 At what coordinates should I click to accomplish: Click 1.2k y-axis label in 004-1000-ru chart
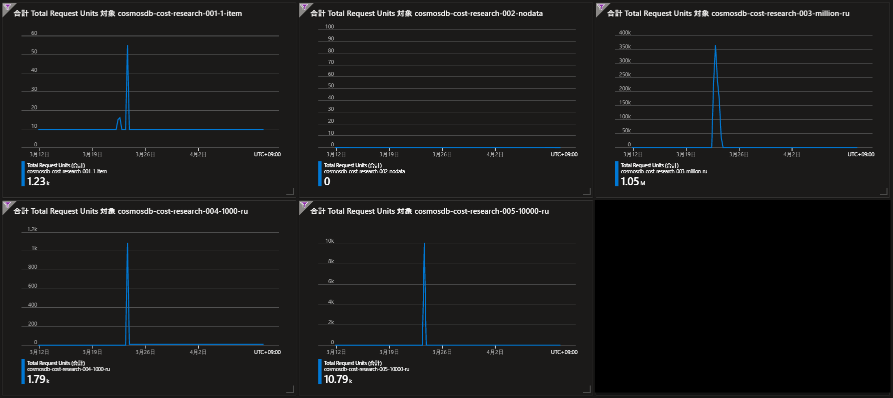(32, 230)
